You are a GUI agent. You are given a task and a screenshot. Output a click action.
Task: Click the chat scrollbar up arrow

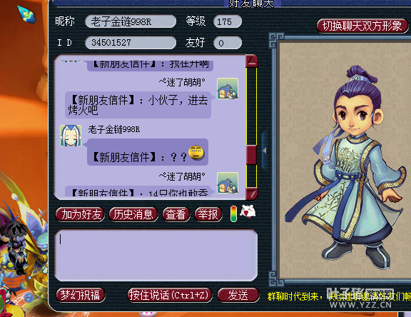(x=252, y=61)
